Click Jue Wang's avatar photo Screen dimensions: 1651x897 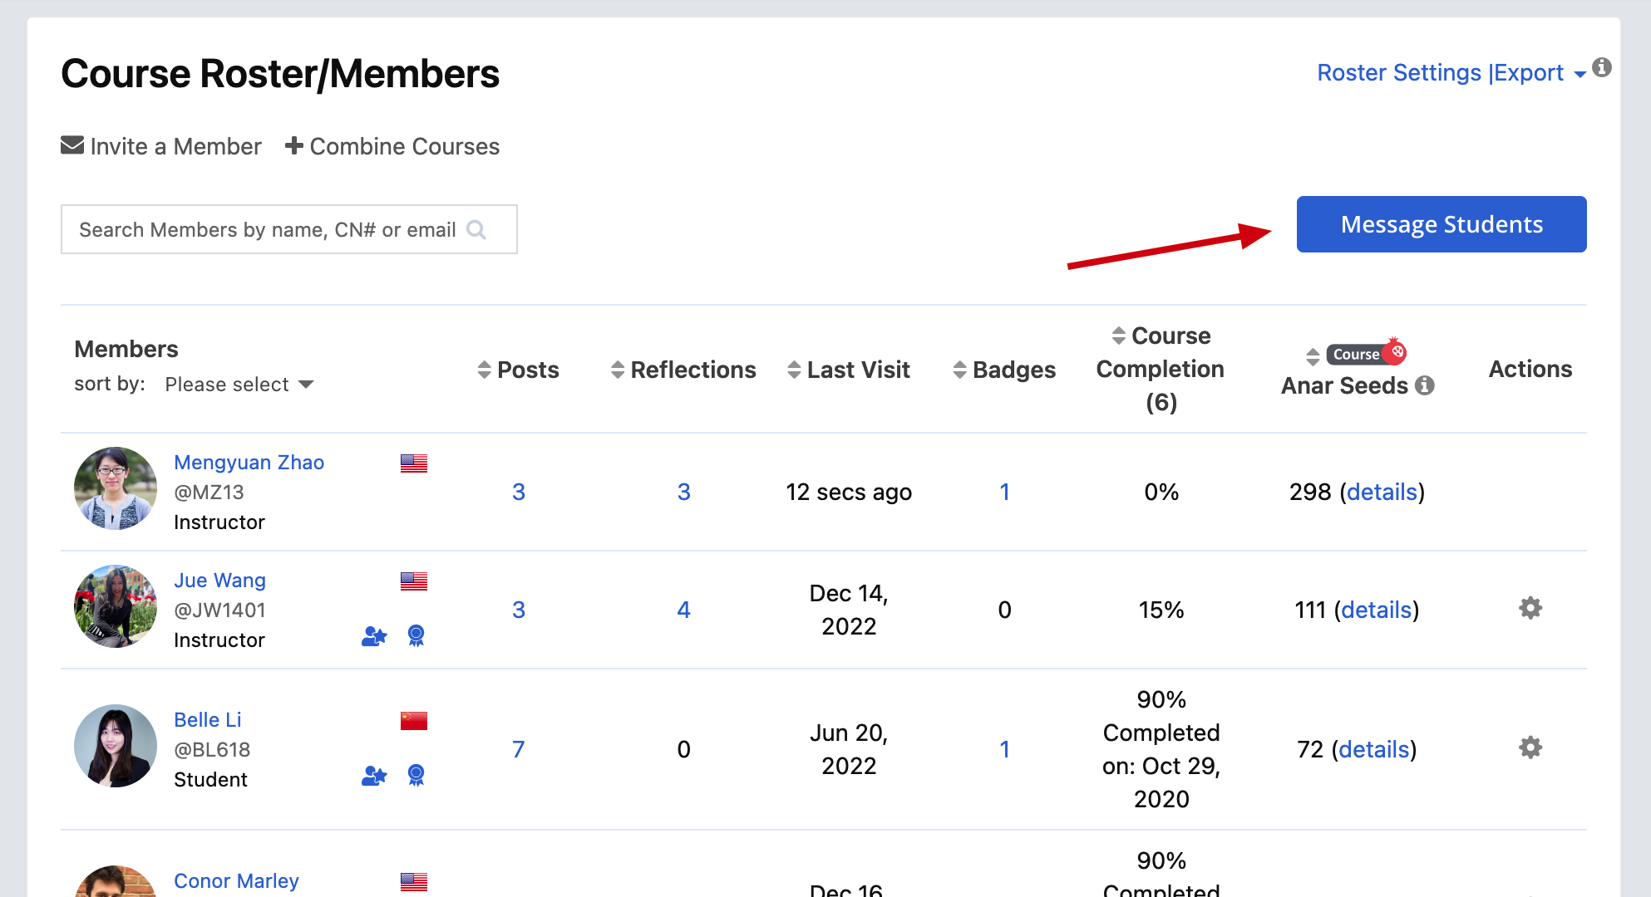click(116, 606)
